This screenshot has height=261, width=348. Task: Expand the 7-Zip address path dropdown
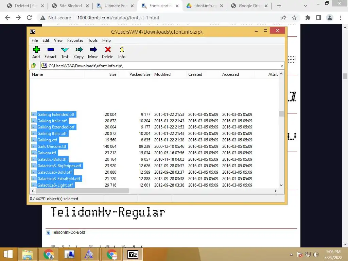(x=282, y=66)
